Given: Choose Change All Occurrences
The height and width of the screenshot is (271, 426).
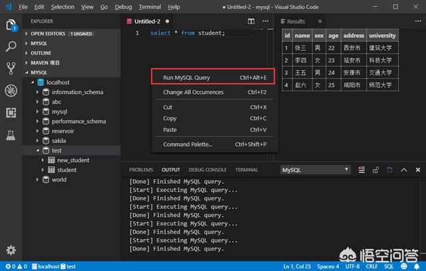Looking at the screenshot, I should (x=214, y=92).
